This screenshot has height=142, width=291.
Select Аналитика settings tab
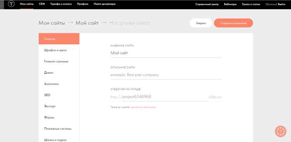[x=59, y=84]
